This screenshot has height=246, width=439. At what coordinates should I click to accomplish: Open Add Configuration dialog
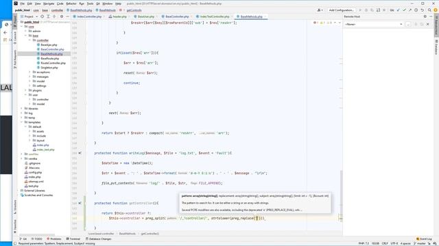[x=341, y=10]
